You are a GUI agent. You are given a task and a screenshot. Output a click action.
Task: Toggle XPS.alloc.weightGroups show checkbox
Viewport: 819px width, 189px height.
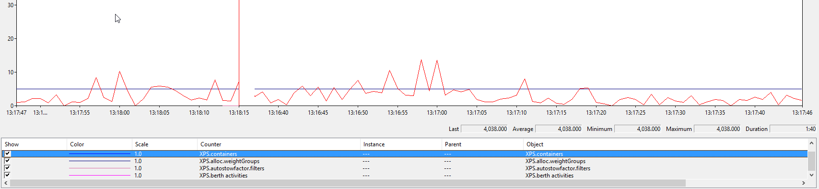(7, 161)
